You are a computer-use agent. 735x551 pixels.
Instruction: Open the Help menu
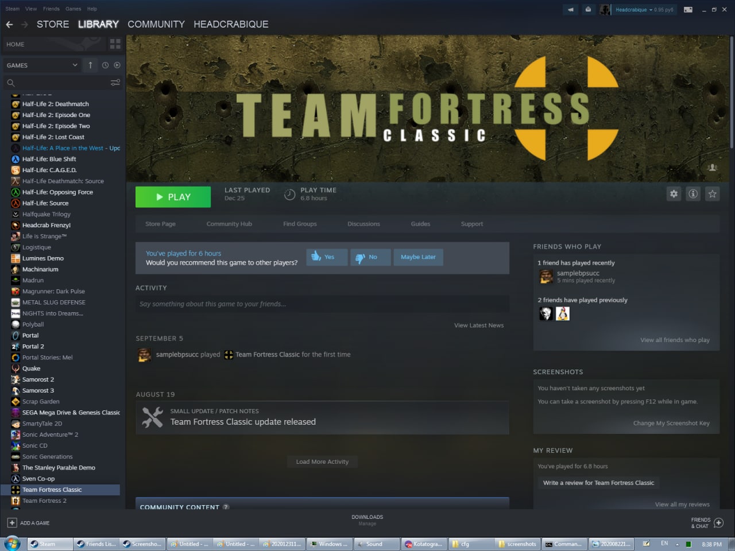pos(92,9)
